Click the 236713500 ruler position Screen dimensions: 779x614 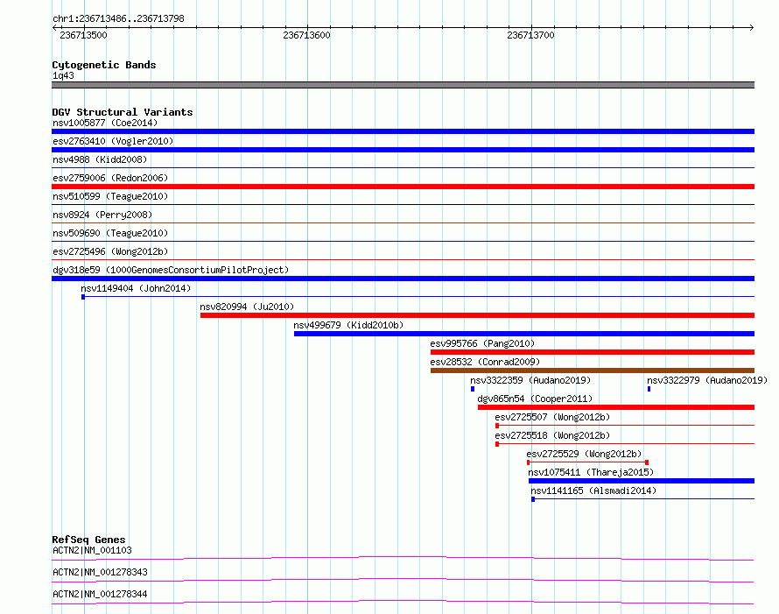[x=83, y=35]
